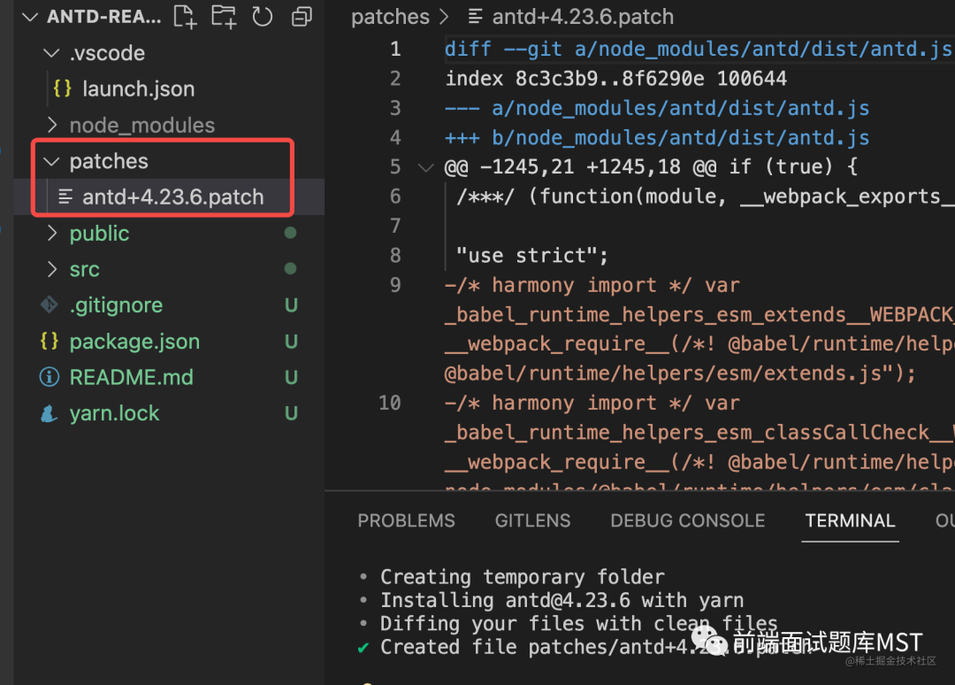Collapse the ANTD-REA... project root chevron
Image resolution: width=955 pixels, height=685 pixels.
pos(30,17)
